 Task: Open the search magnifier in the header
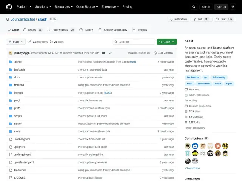coord(194,7)
